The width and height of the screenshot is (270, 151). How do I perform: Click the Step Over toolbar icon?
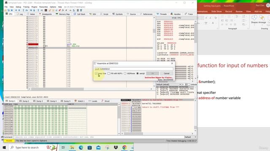(x=27, y=10)
